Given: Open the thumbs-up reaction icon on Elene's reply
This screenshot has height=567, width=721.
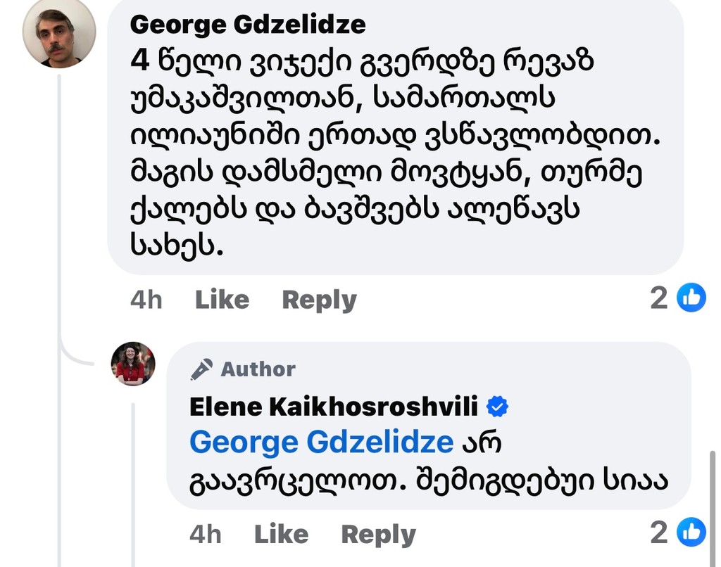Looking at the screenshot, I should tap(691, 533).
